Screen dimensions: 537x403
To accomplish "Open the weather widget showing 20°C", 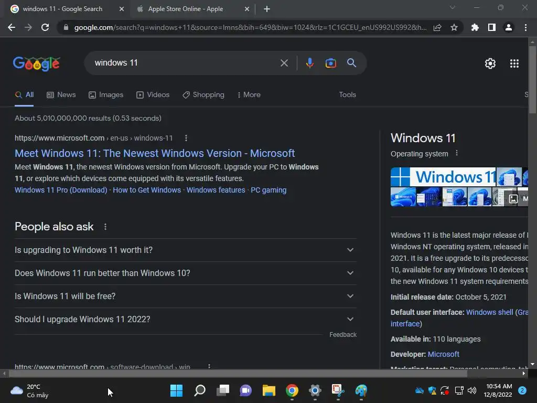I will point(29,390).
